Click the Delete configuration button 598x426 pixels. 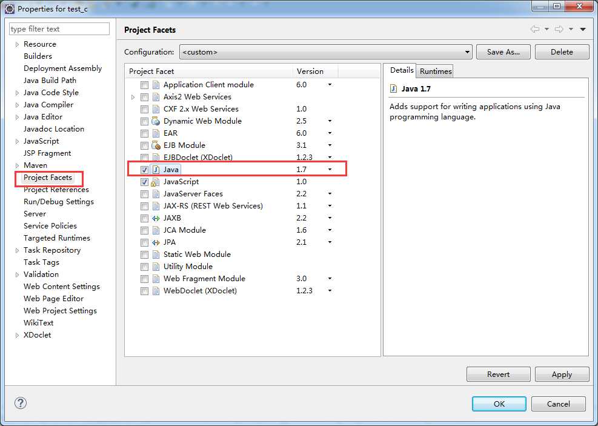(x=562, y=52)
